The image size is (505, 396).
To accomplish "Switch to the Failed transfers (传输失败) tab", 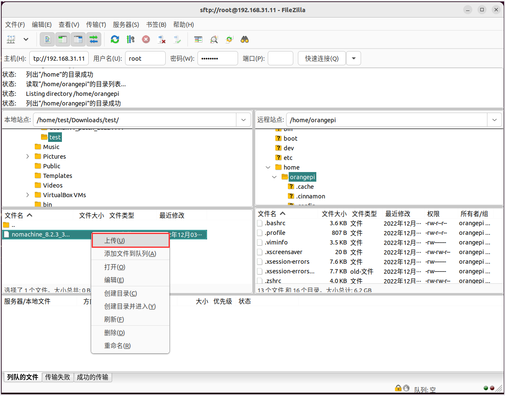I will pyautogui.click(x=58, y=377).
